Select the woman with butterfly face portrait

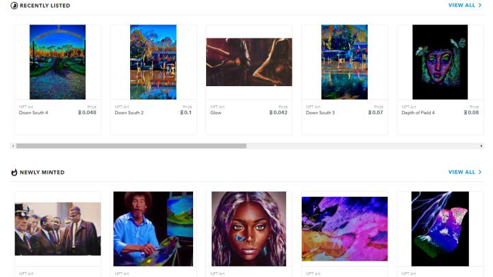click(x=249, y=229)
